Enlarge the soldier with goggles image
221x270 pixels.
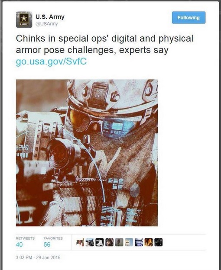coord(87,153)
